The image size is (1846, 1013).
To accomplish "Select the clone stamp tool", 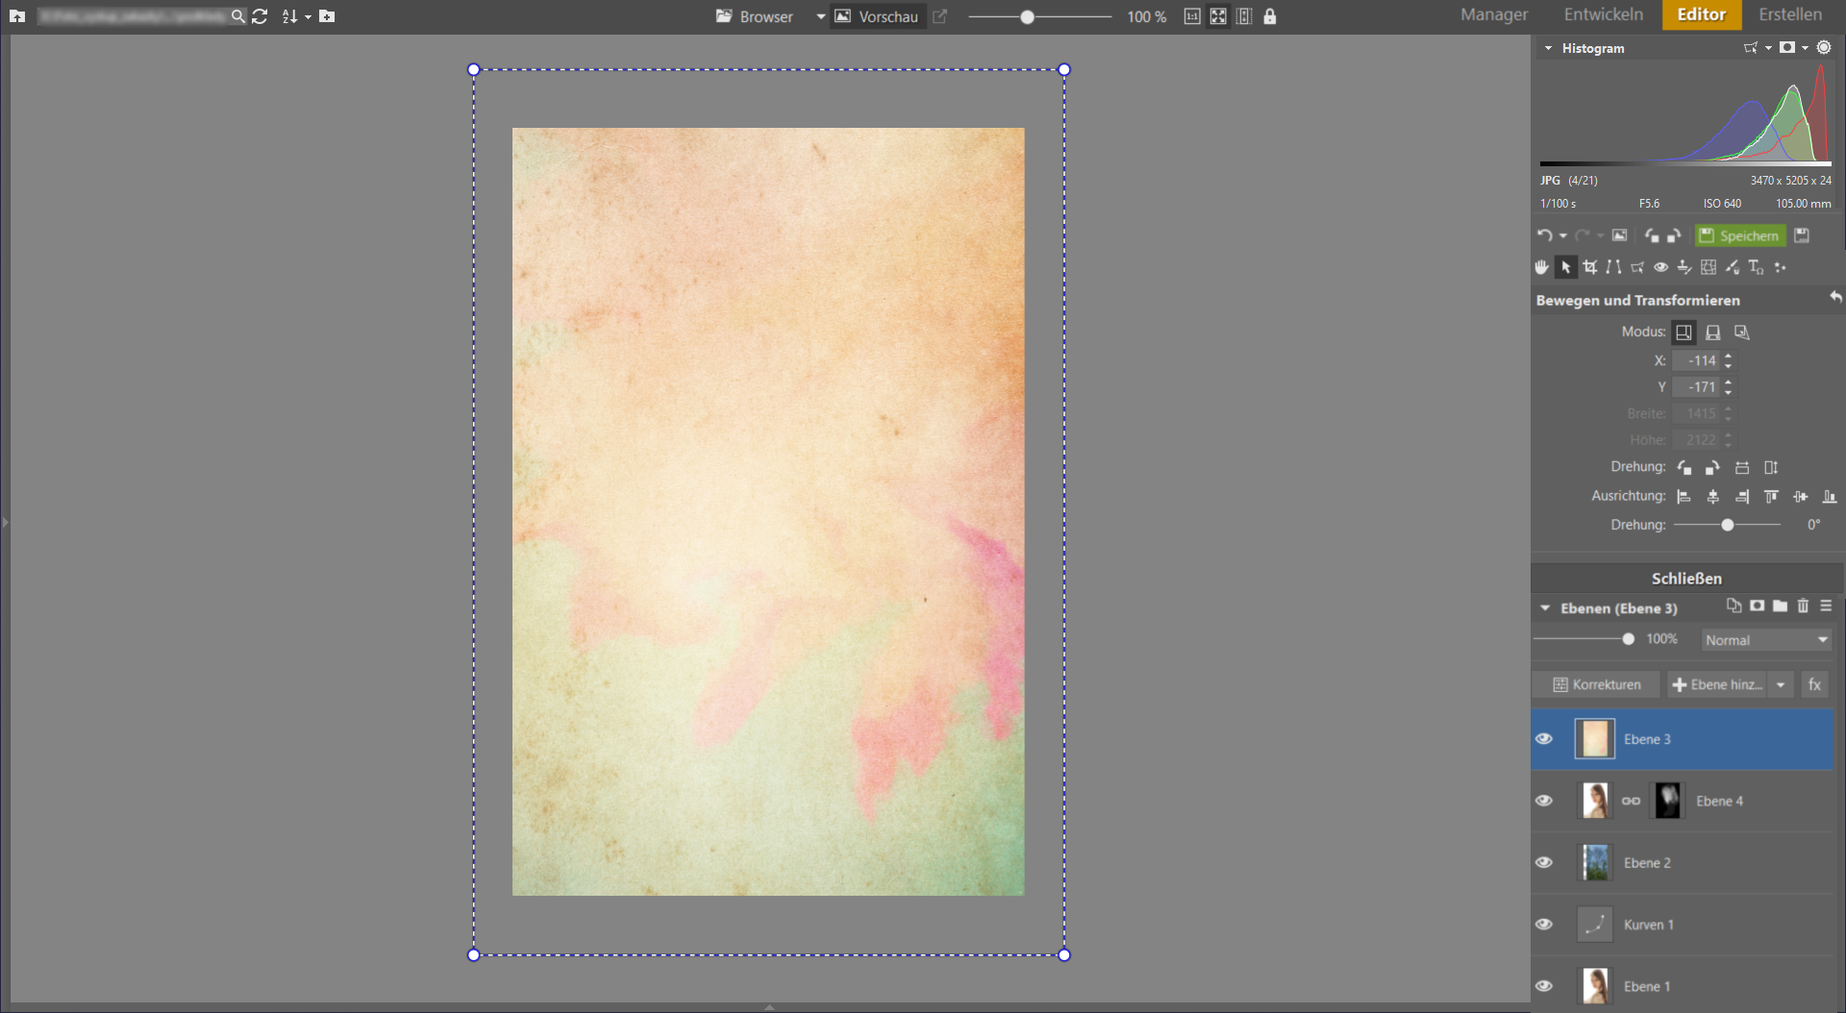I will 1684,267.
